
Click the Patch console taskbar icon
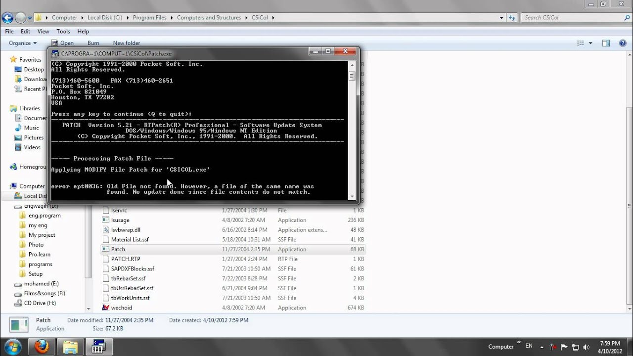(98, 346)
